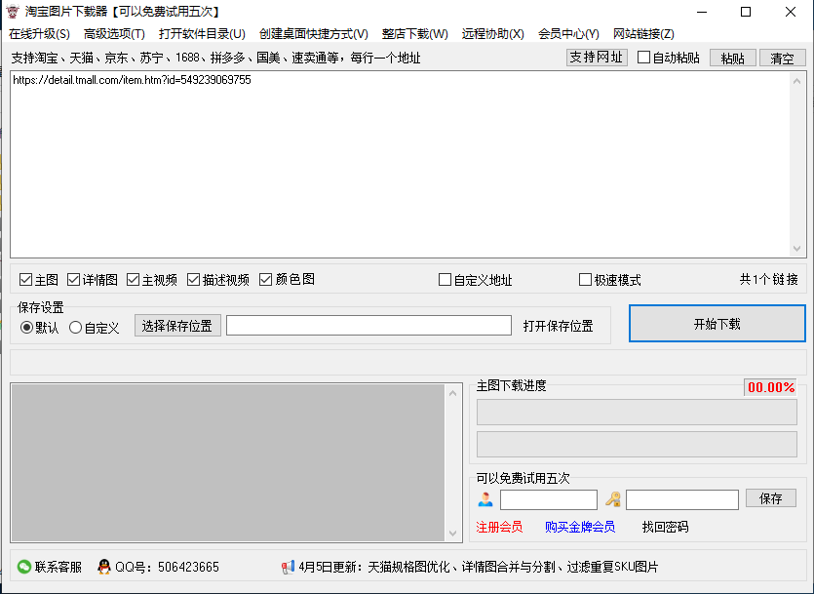Screen dimensions: 814x594
Task: Click the 00.00% progress percentage
Action: pos(771,387)
